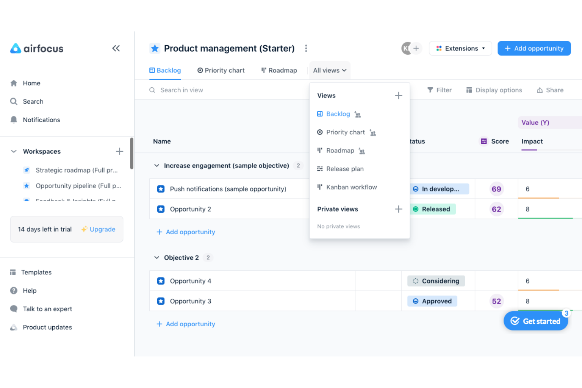Image resolution: width=582 pixels, height=388 pixels.
Task: Add a private view with plus
Action: (x=398, y=209)
